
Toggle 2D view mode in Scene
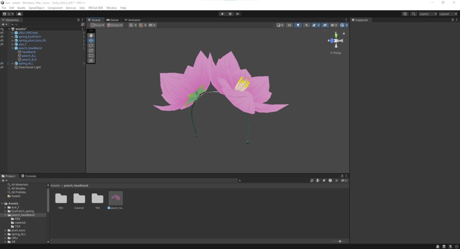[289, 25]
